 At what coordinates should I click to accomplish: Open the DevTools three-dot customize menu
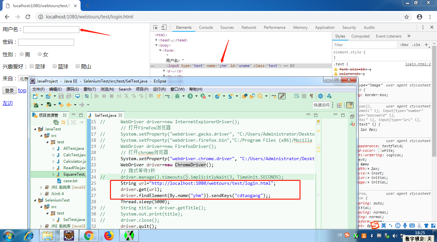(423, 27)
